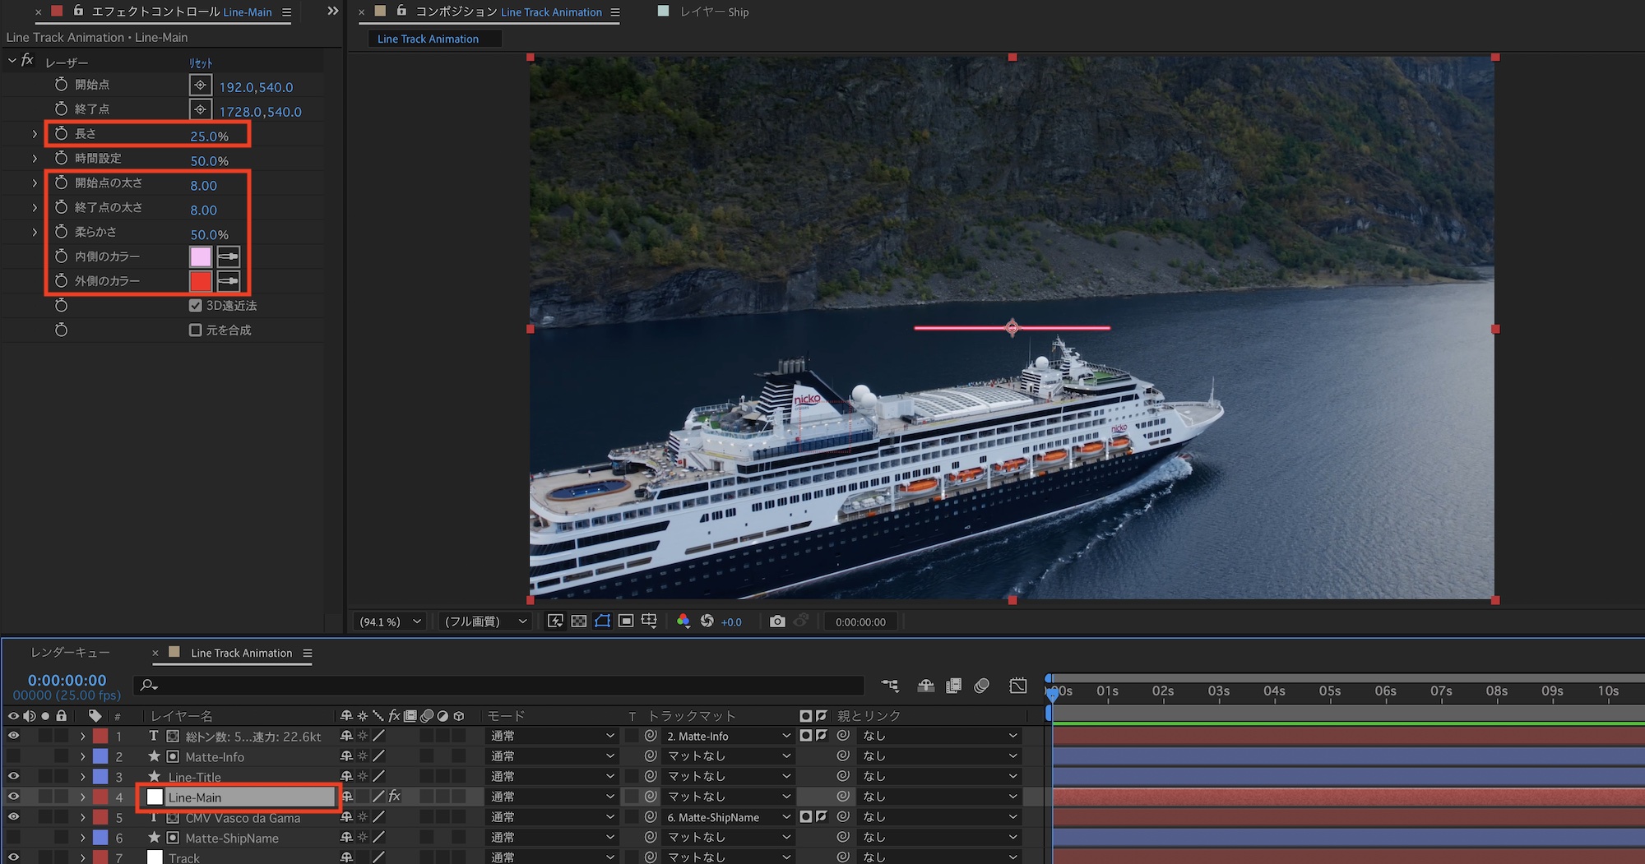1645x864 pixels.
Task: Click the 外側のカラー red color swatch
Action: pyautogui.click(x=201, y=281)
